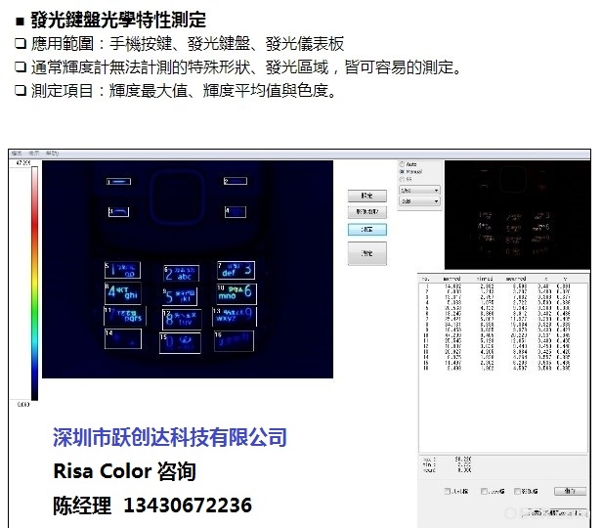Select region 13 around the 'wxyz 9' key
The image size is (602, 528).
pyautogui.click(x=235, y=317)
